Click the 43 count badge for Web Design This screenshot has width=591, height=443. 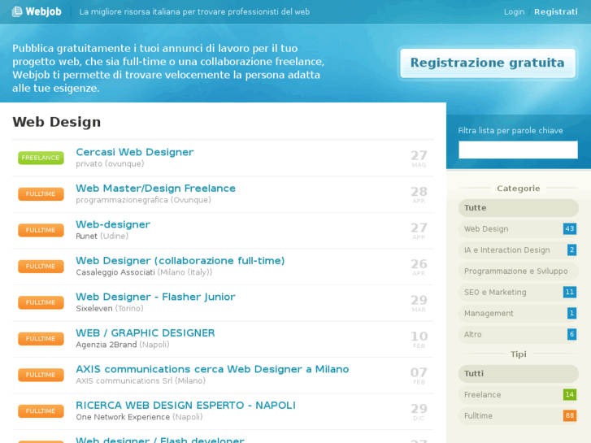[570, 228]
